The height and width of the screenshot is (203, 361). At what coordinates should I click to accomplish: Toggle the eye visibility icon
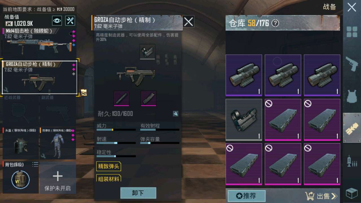[57, 21]
